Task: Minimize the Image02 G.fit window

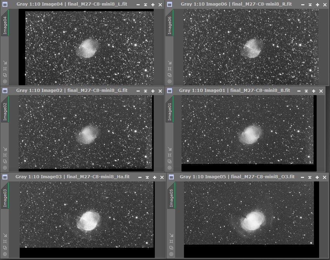Action: 138,91
